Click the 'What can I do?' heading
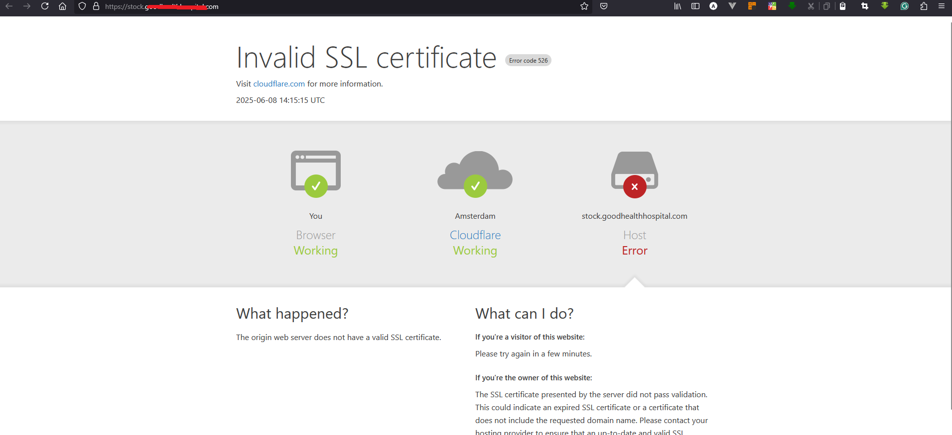Image resolution: width=952 pixels, height=435 pixels. tap(525, 314)
